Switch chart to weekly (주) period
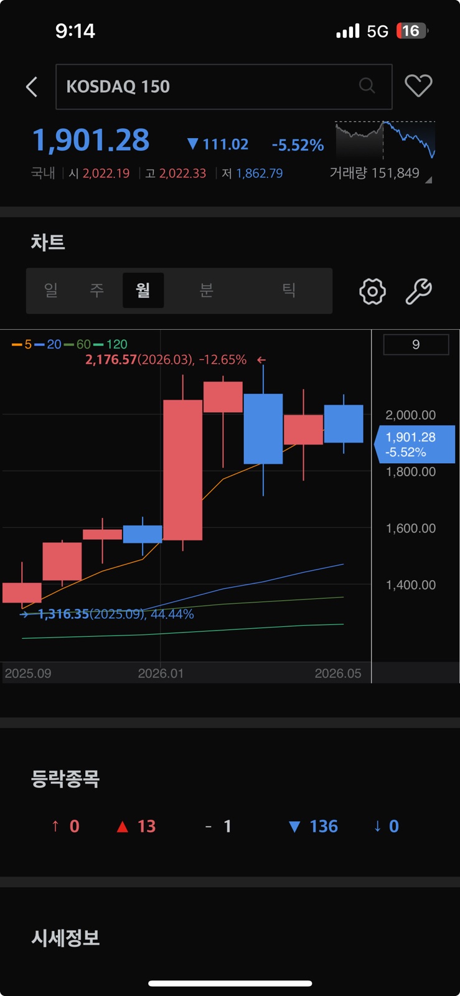Screen dimensions: 460x996 coord(96,290)
